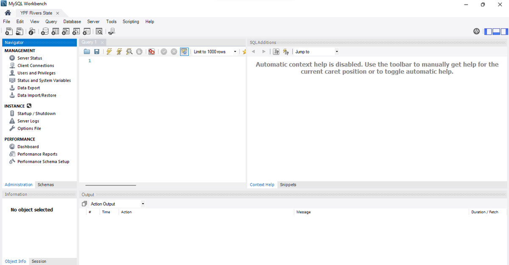This screenshot has width=509, height=265.
Task: Create a new stored procedure icon
Action: click(76, 31)
